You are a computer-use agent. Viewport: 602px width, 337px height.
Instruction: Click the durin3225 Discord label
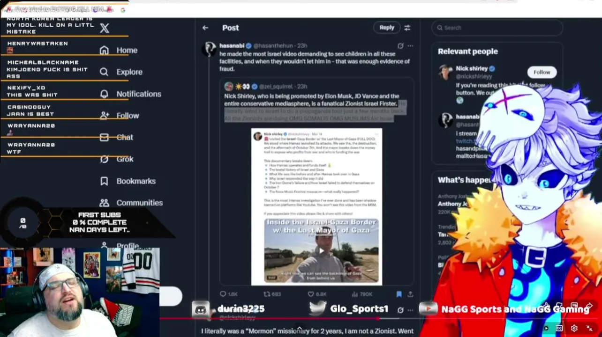[x=241, y=309]
